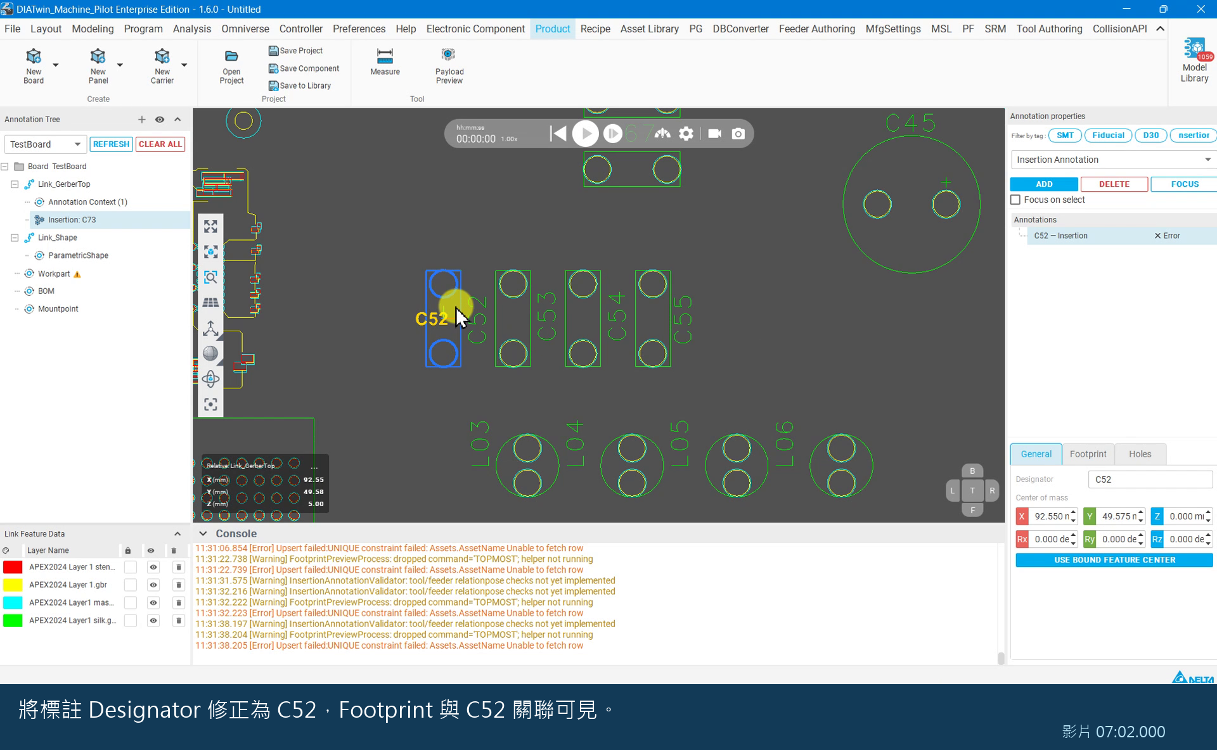Open the TestBoard dropdown
1217x750 pixels.
[x=45, y=144]
